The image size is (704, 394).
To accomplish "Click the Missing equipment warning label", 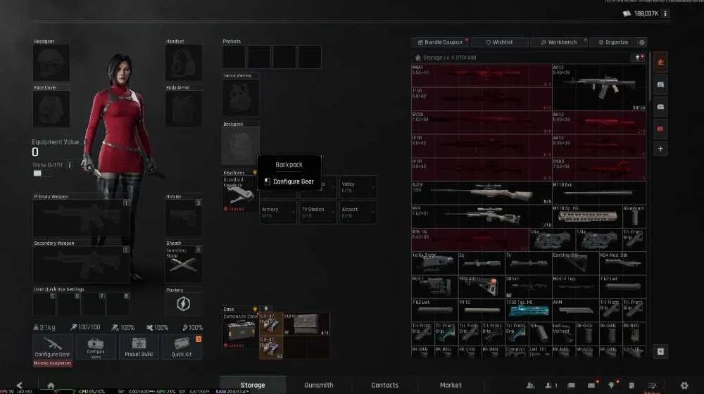I will tap(53, 363).
